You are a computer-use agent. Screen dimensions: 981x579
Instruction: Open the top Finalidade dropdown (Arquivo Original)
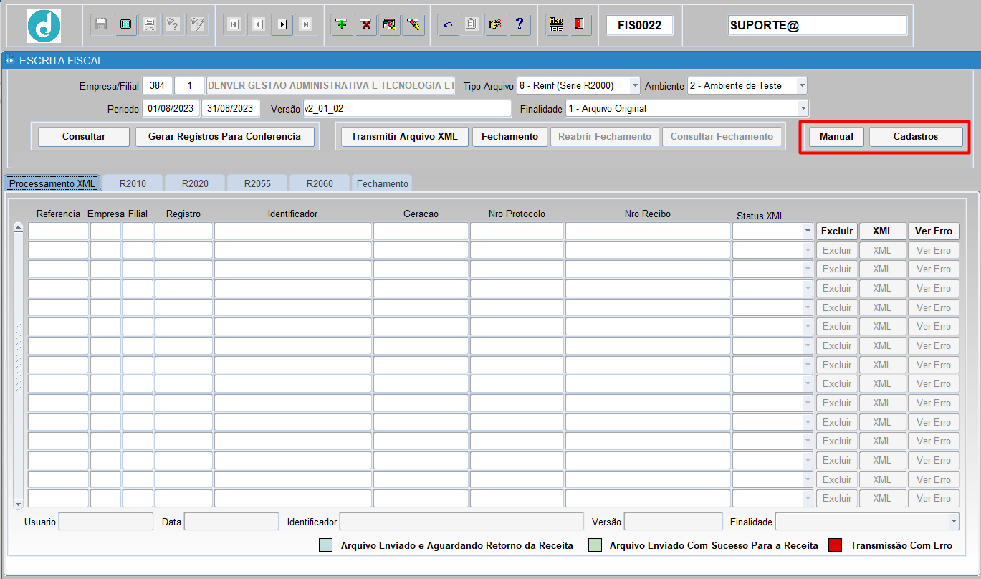803,109
